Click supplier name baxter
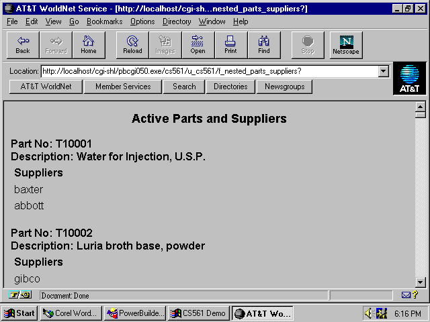430x322 pixels. click(28, 189)
